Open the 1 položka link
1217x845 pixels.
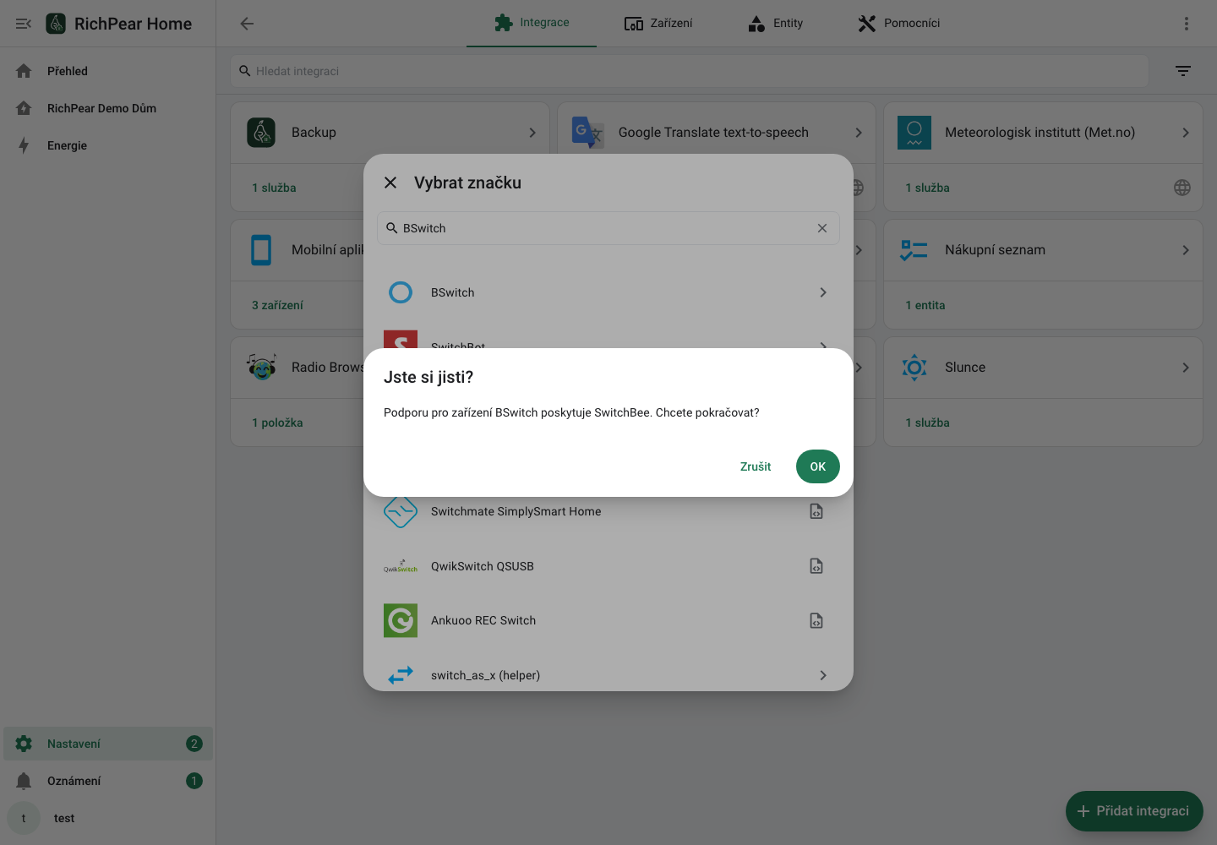click(x=277, y=422)
